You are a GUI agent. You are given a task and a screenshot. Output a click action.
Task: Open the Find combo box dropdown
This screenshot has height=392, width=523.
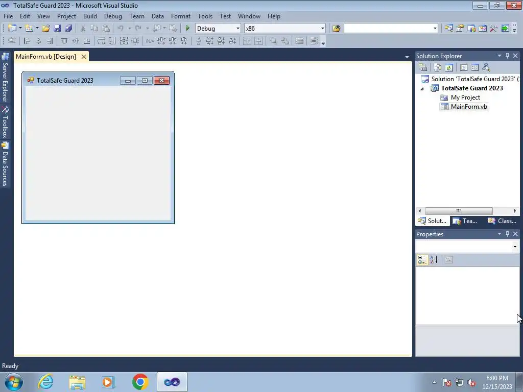click(x=435, y=29)
